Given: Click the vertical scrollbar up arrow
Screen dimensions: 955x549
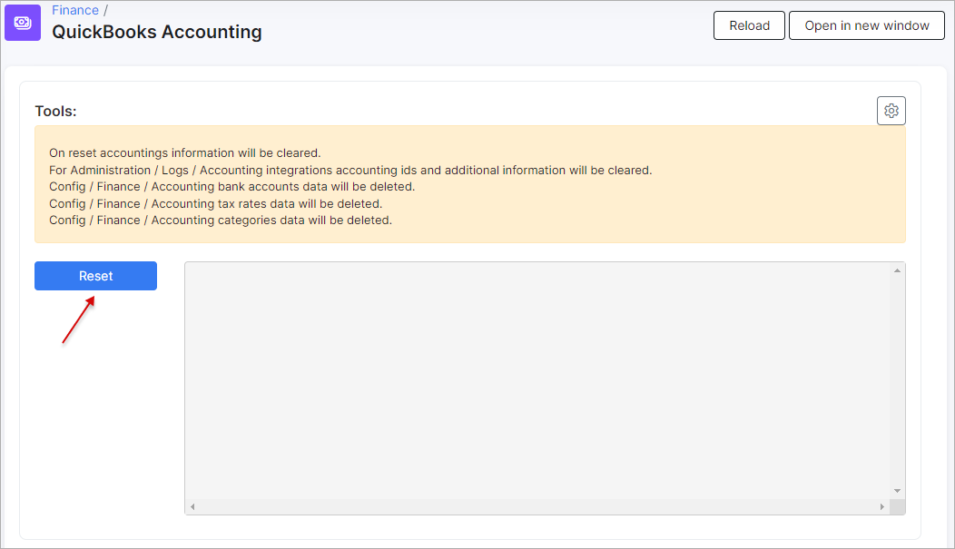Looking at the screenshot, I should (x=898, y=269).
